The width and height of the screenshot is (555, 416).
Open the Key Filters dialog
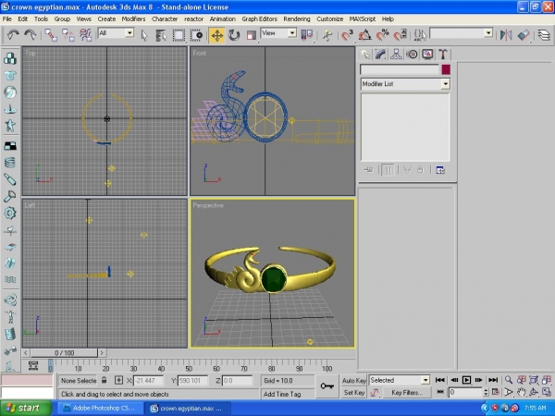[x=407, y=393]
